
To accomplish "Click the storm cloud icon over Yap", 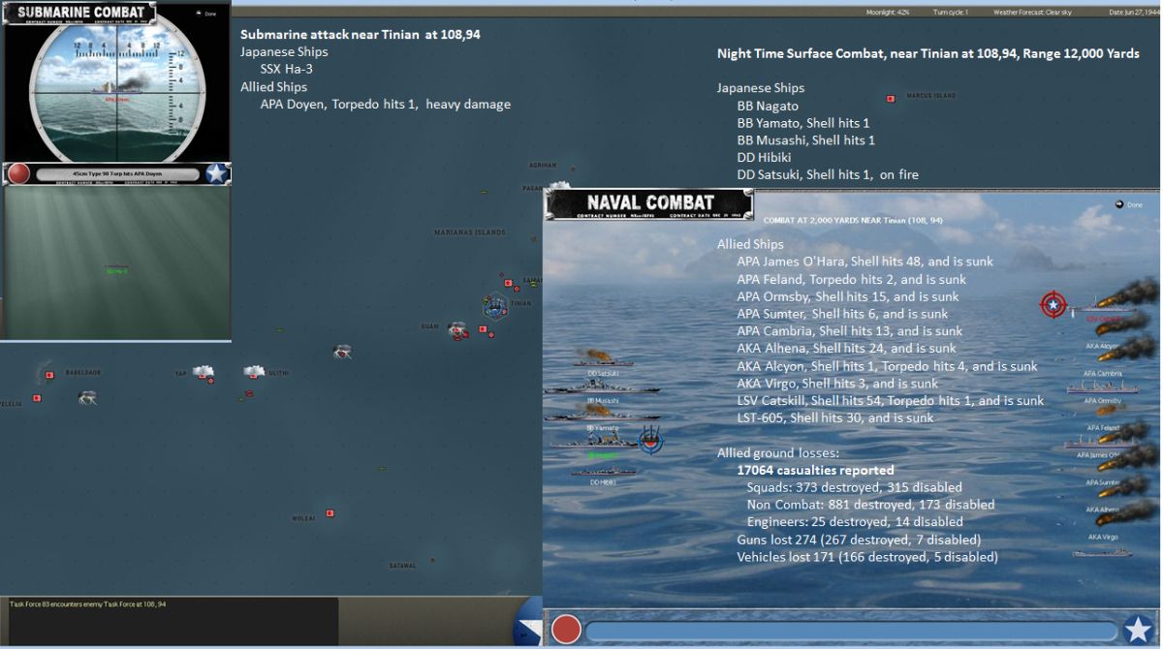I will [203, 371].
